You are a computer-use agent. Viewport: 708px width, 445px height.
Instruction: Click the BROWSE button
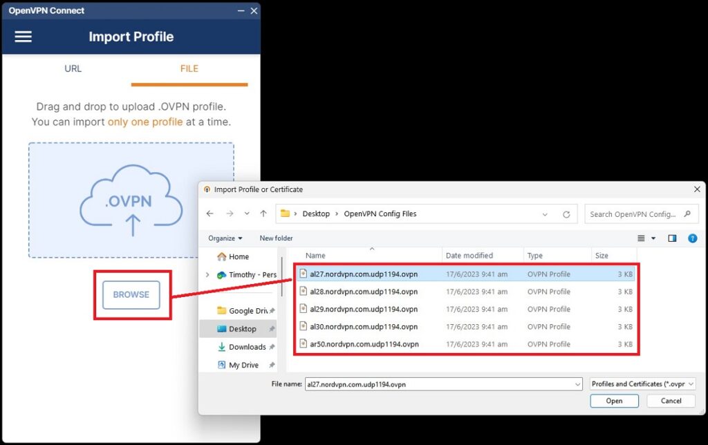[131, 295]
